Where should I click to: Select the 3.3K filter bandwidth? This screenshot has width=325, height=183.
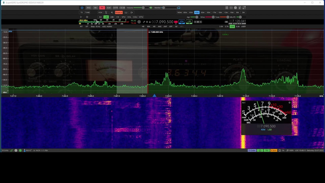238,26
